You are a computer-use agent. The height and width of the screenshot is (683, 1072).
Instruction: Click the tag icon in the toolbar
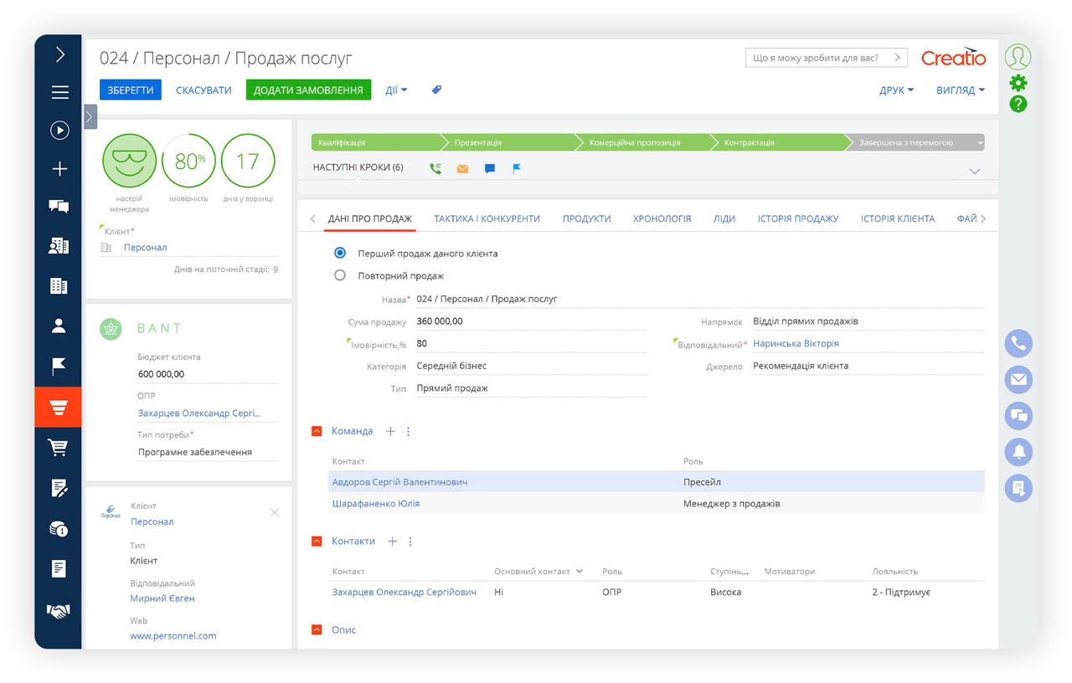coord(436,90)
